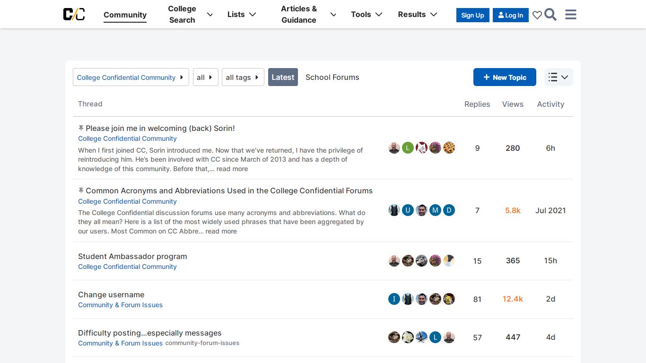Sort threads by Replies column
This screenshot has height=363, width=646.
[477, 104]
